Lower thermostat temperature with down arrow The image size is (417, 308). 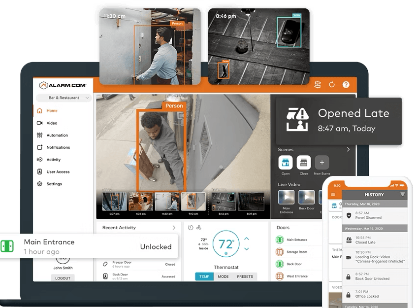[x=247, y=249]
